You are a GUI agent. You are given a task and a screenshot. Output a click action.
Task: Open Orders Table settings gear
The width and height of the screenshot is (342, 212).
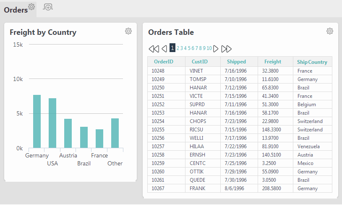click(x=329, y=31)
